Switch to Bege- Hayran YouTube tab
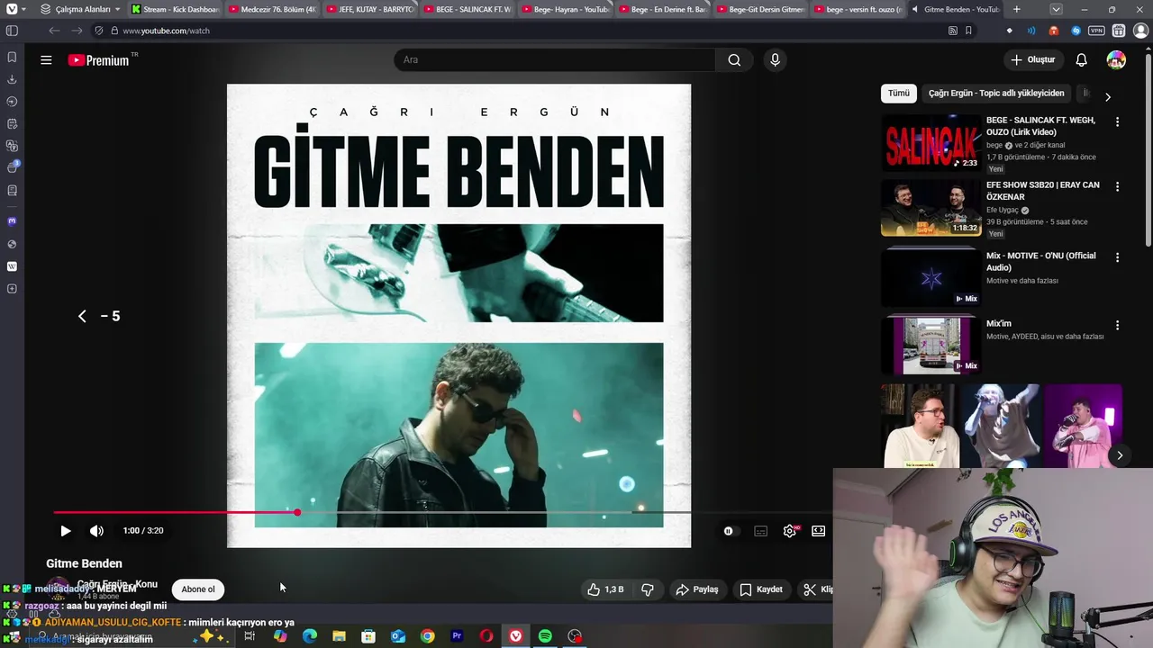Screen dimensions: 1153x648 [566, 9]
